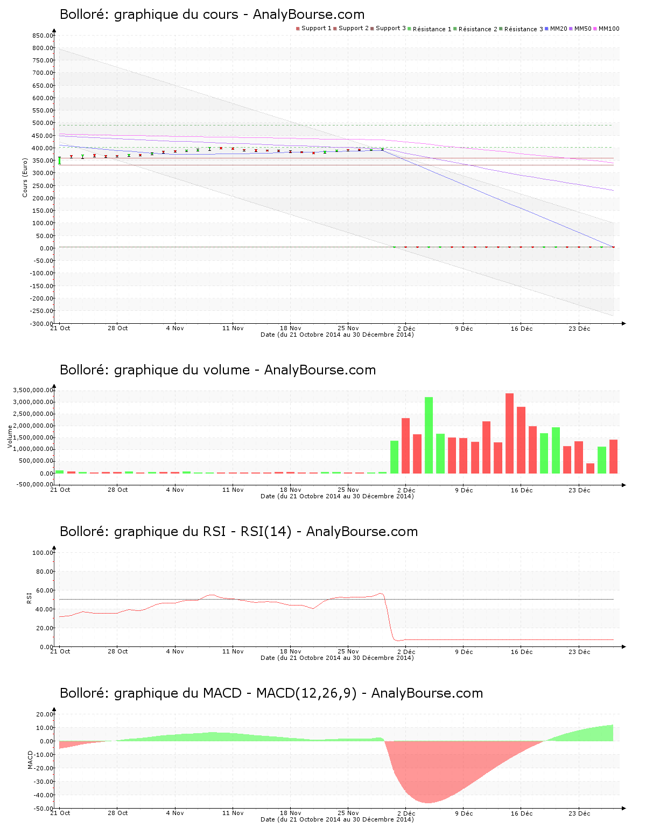
Task: Click the '9 Déc' tick on volume chart
Action: pyautogui.click(x=464, y=490)
